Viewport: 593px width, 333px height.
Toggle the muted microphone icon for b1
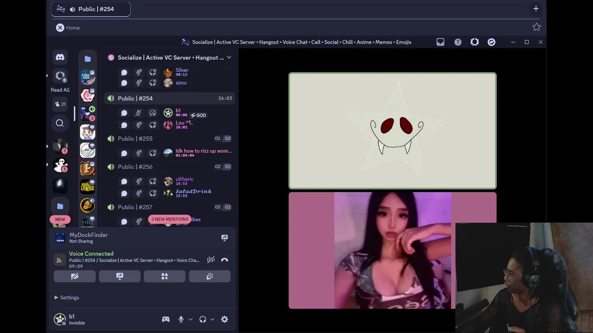tap(139, 113)
